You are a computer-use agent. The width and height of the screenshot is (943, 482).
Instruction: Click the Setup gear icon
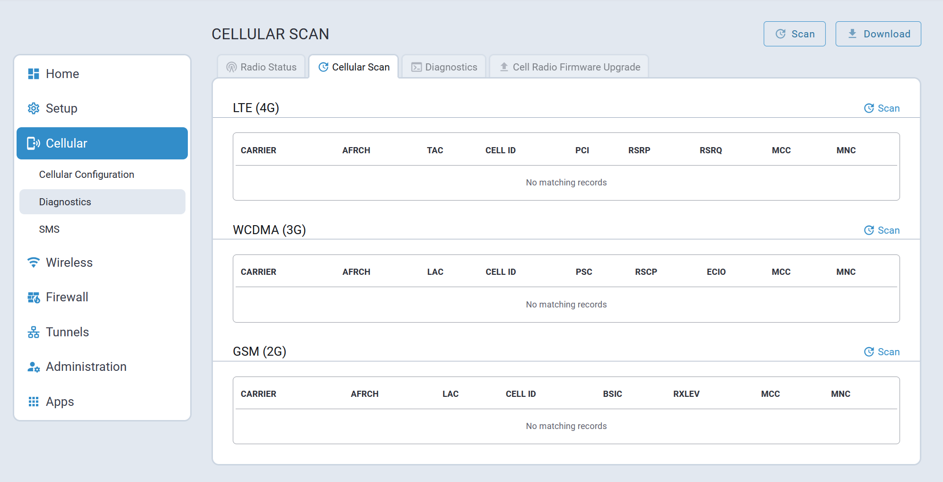coord(34,108)
